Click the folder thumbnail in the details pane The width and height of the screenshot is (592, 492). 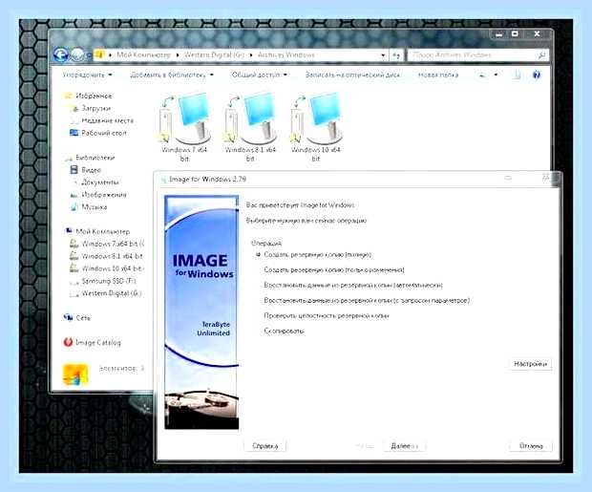[x=75, y=374]
